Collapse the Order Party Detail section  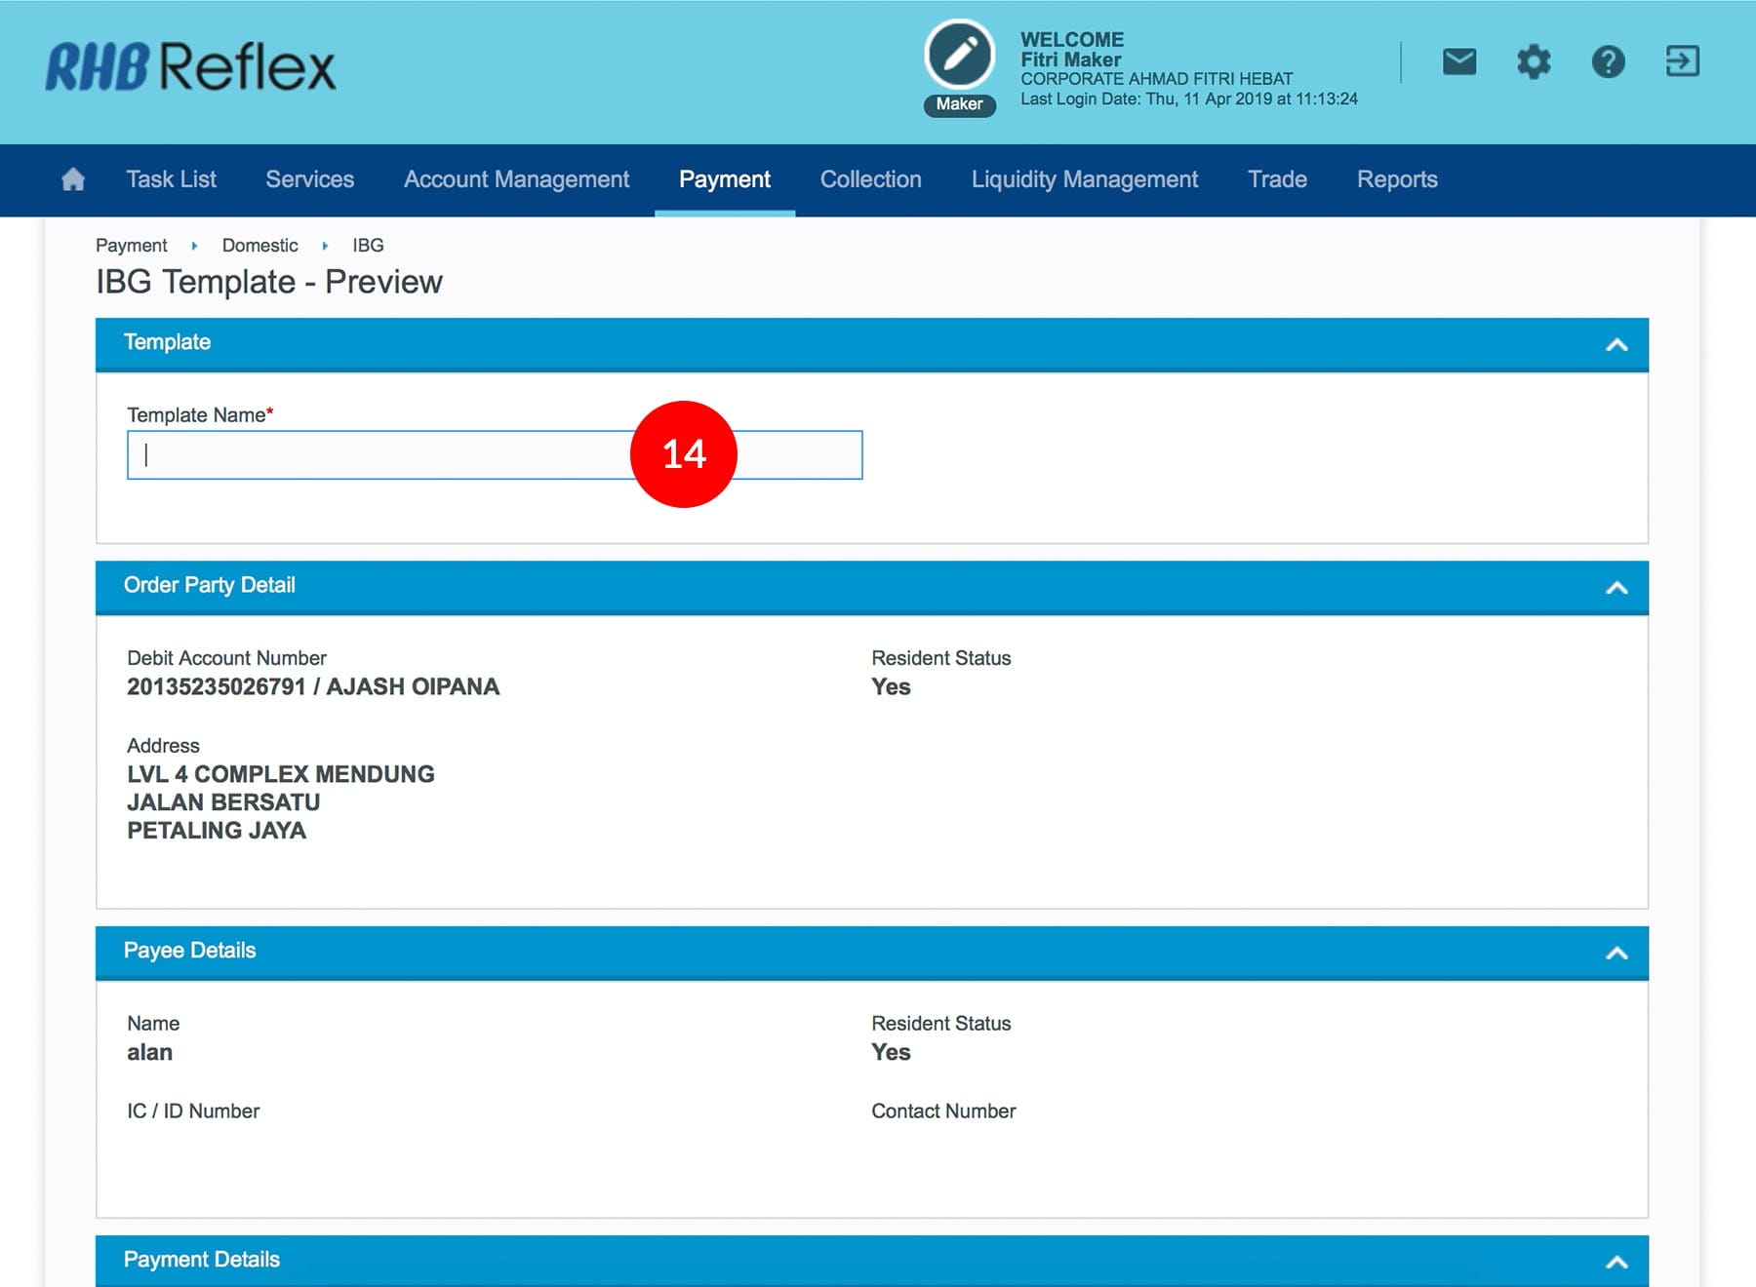pyautogui.click(x=1616, y=587)
